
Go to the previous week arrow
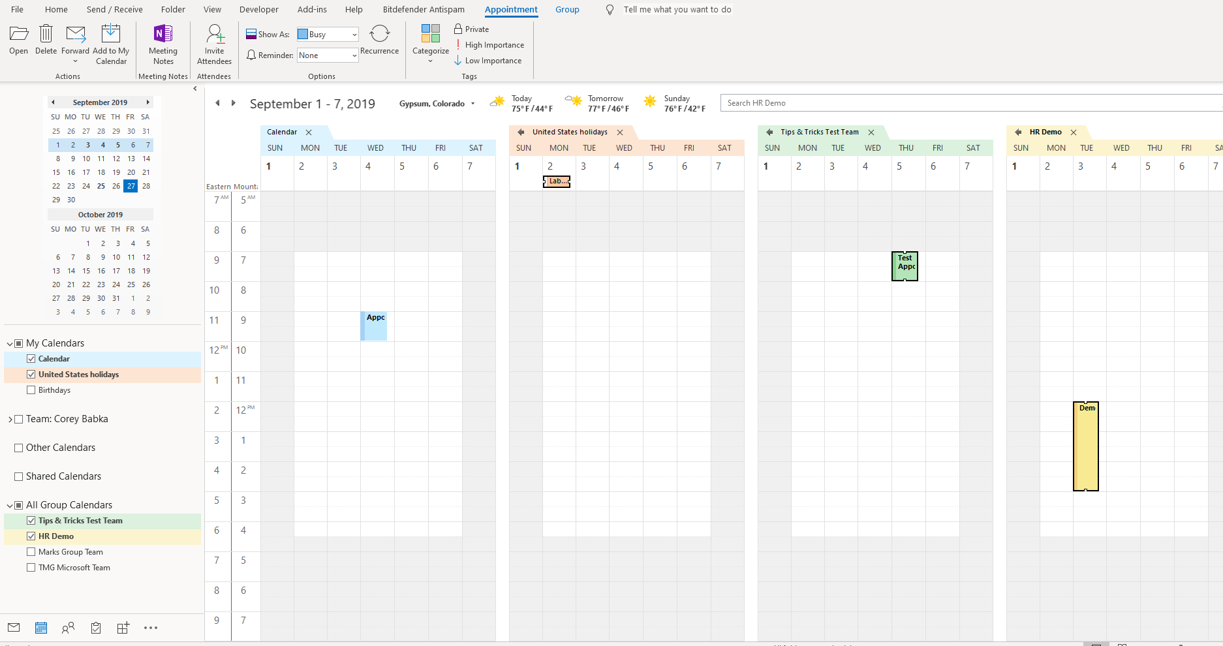point(218,103)
